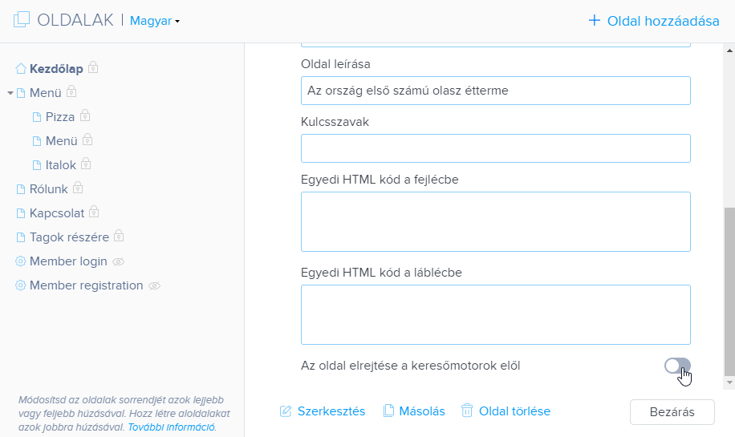The image size is (735, 437).
Task: Click the gear icon beside Member registration
Action: [x=20, y=285]
